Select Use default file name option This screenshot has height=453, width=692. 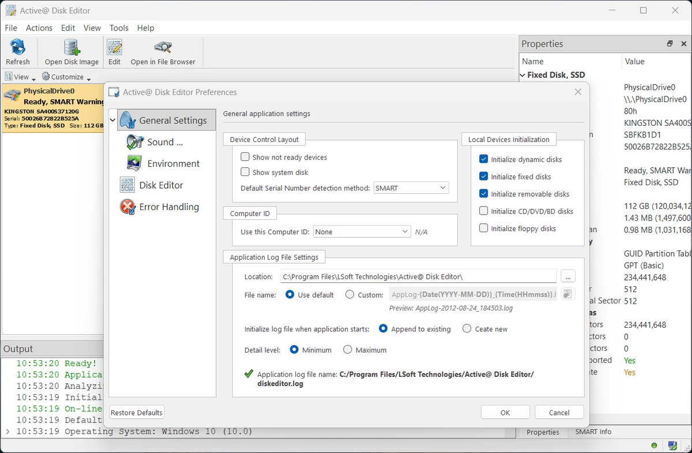(x=290, y=294)
